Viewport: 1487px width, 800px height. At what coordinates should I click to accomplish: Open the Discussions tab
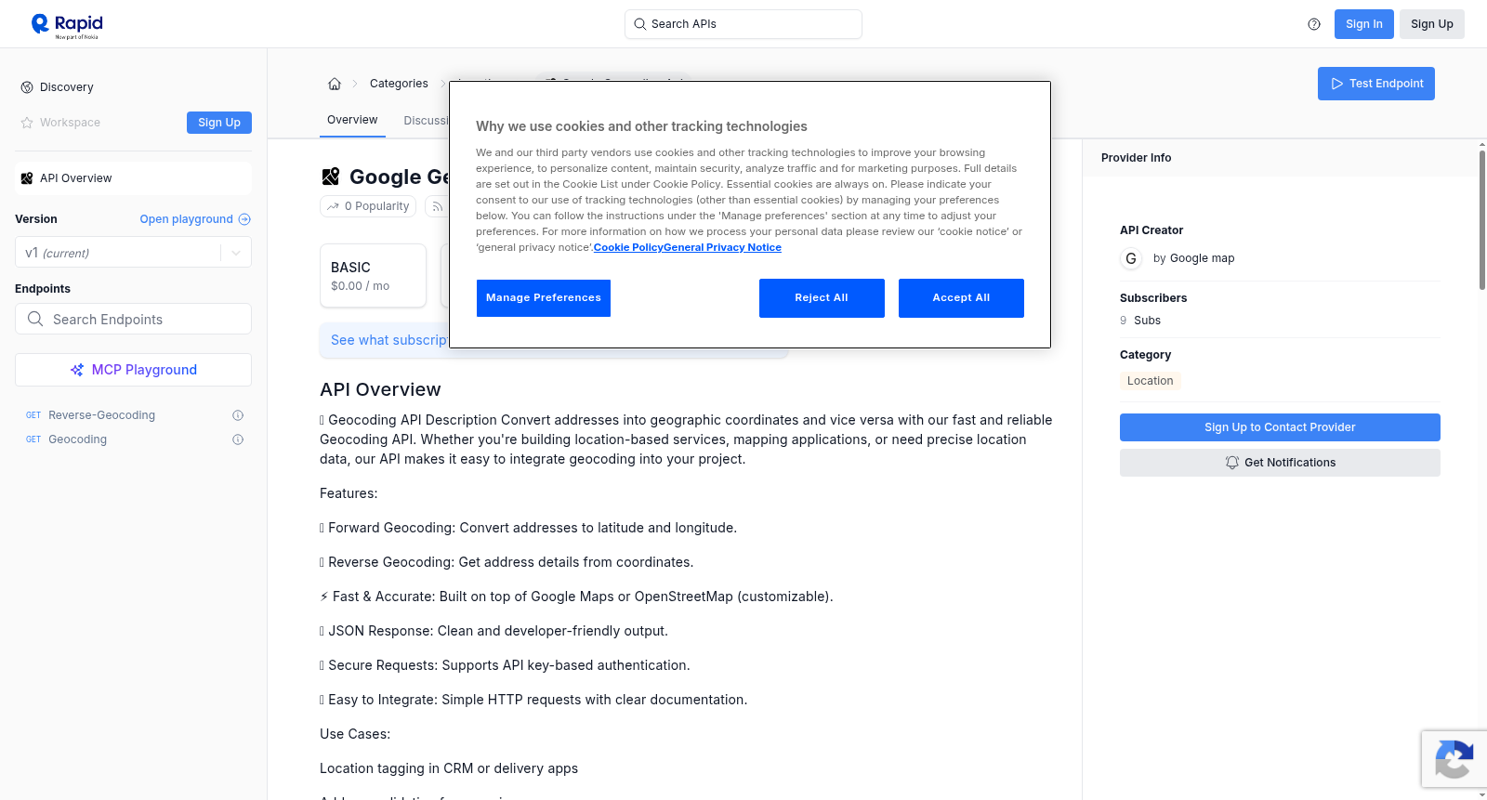click(x=427, y=121)
